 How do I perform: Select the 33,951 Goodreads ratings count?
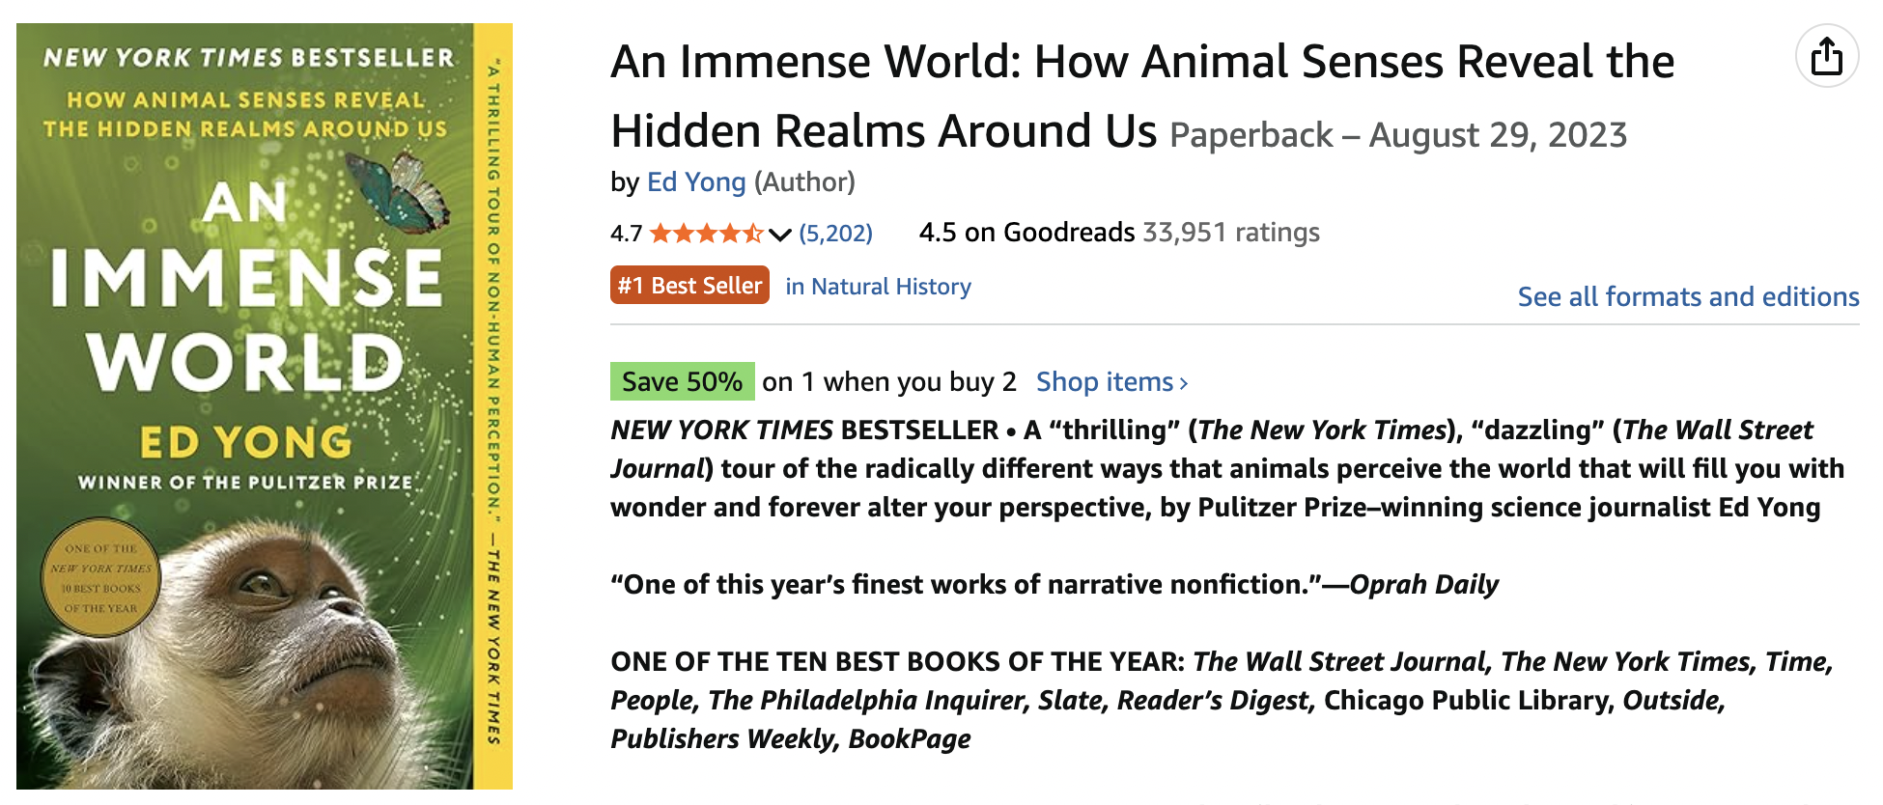(1230, 233)
